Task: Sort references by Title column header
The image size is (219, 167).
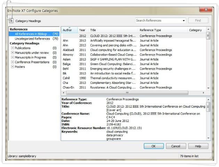Action: (114, 30)
